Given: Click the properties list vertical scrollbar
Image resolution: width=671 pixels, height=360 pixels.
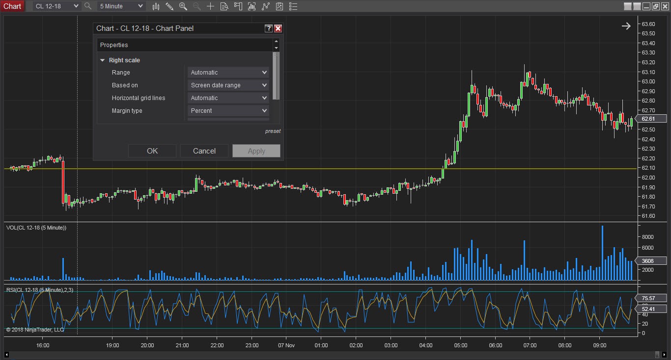Looking at the screenshot, I should pos(276,77).
